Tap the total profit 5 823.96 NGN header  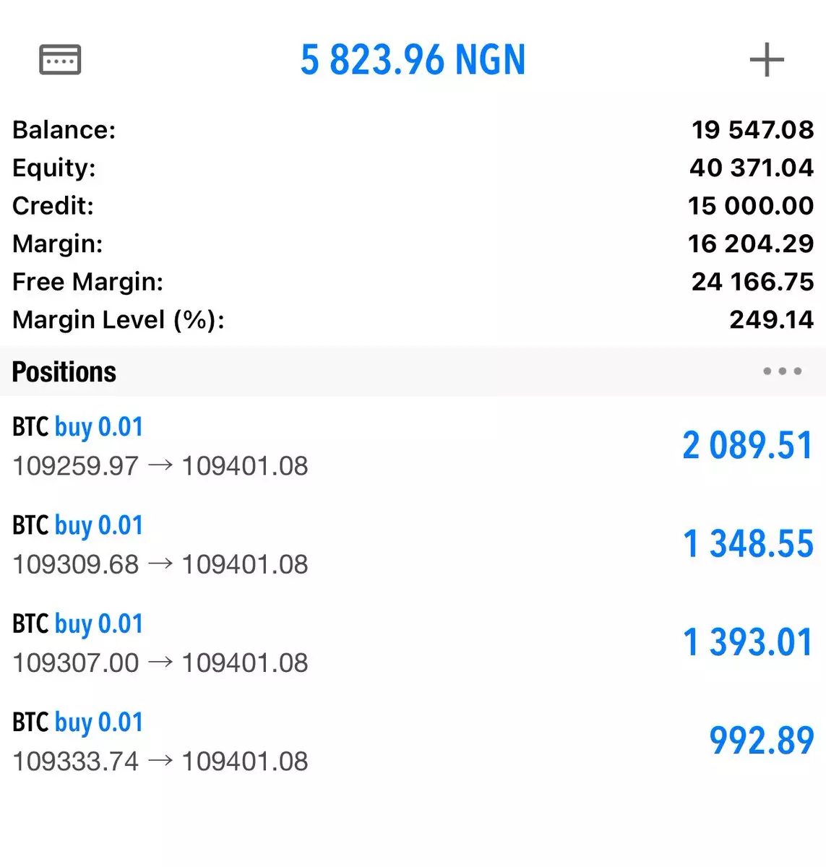pyautogui.click(x=413, y=60)
